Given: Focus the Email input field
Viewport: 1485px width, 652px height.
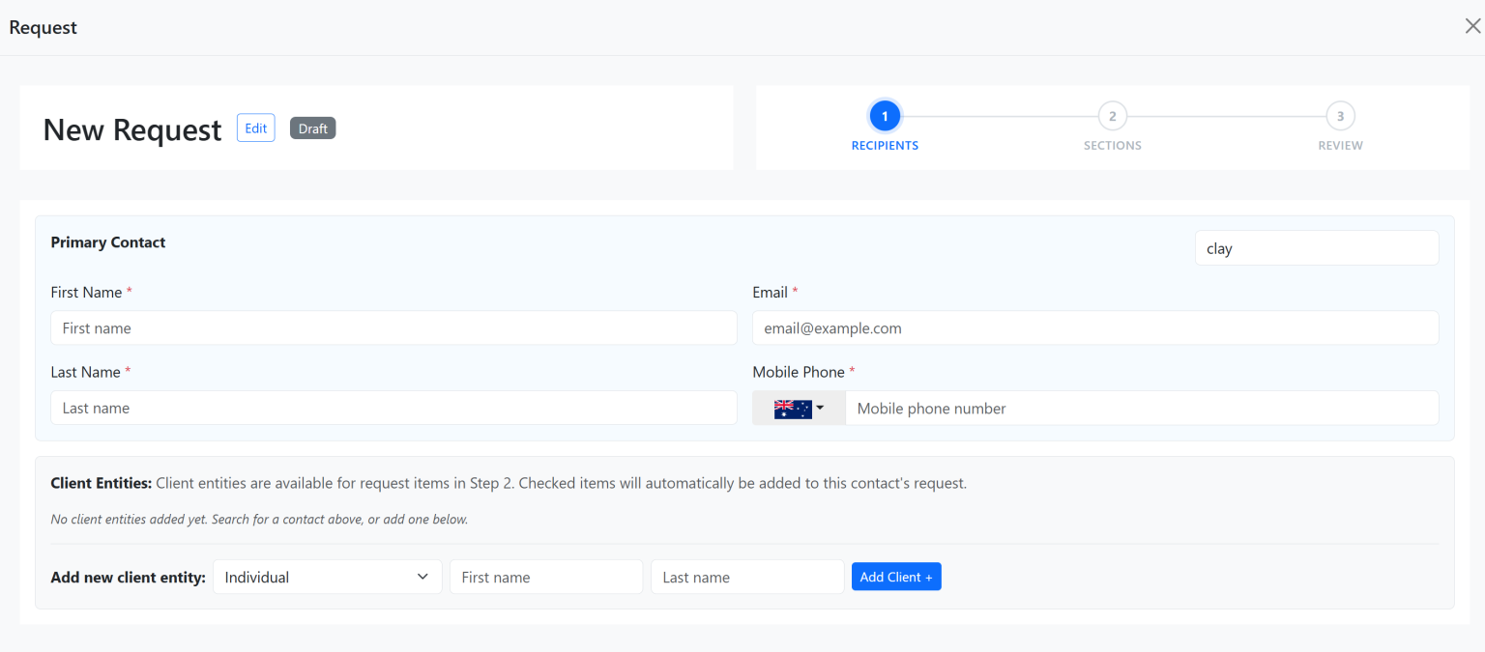Looking at the screenshot, I should (x=1095, y=328).
